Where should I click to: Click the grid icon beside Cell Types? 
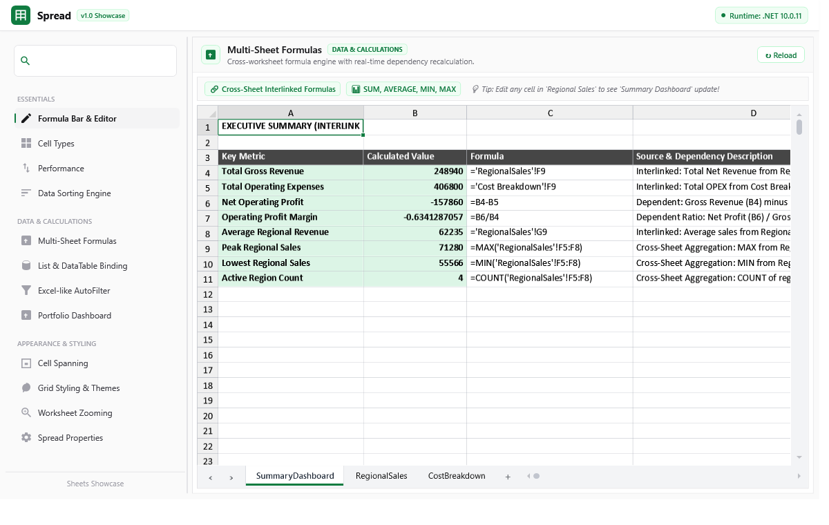pyautogui.click(x=26, y=143)
